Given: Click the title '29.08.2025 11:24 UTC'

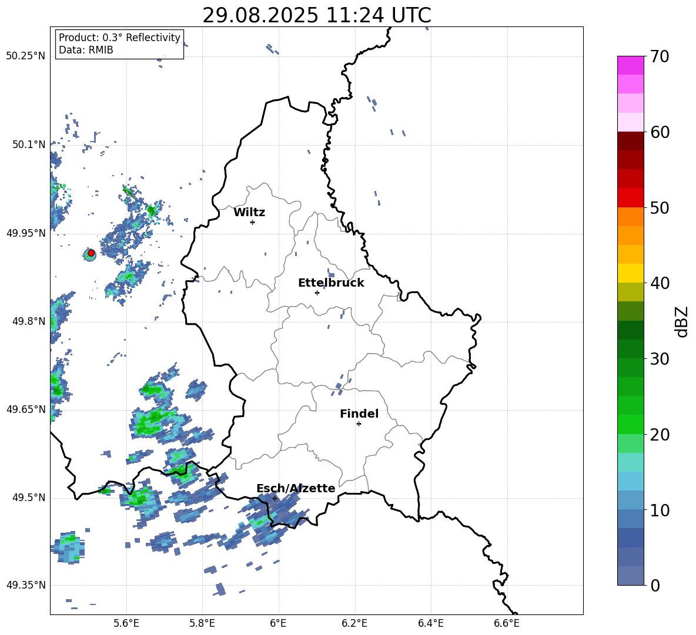Looking at the screenshot, I should 316,15.
